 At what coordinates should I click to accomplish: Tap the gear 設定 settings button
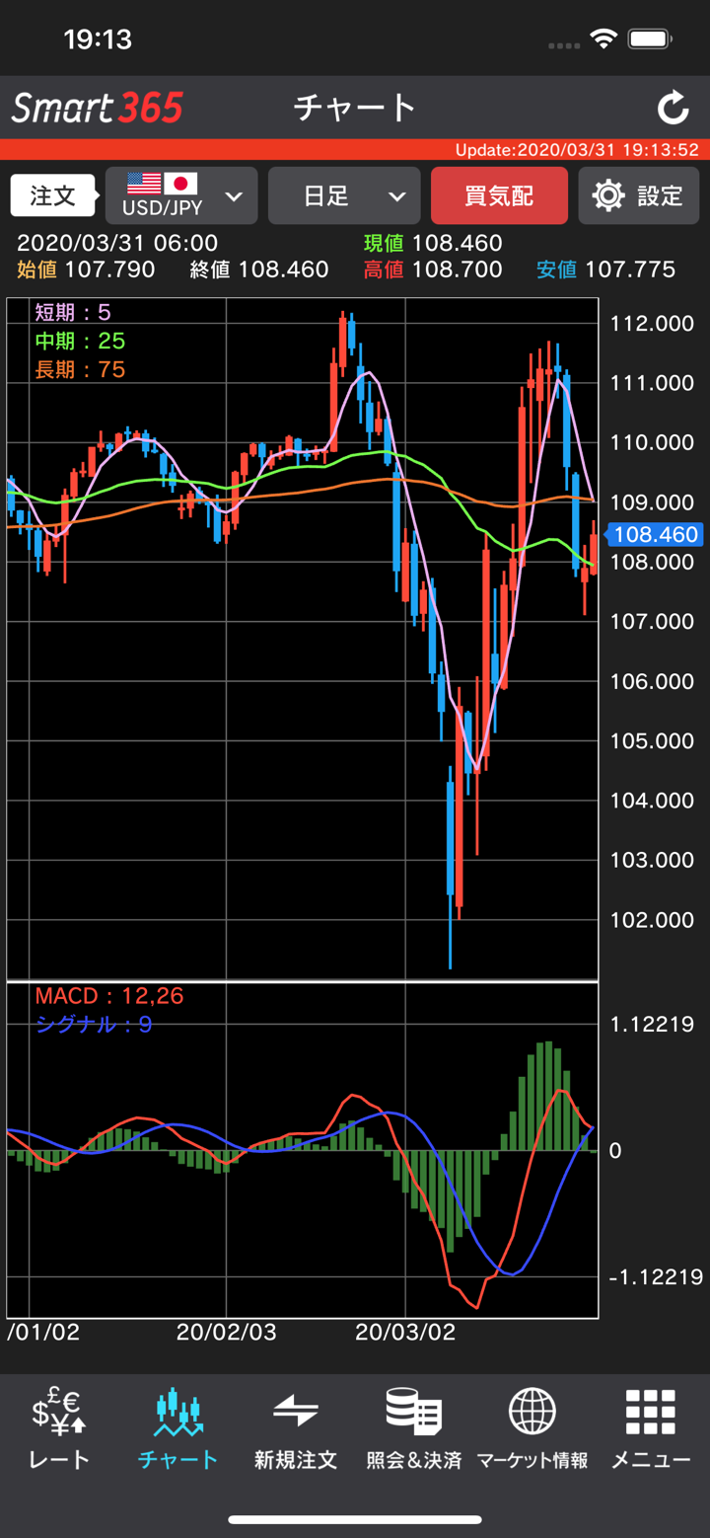(x=639, y=195)
